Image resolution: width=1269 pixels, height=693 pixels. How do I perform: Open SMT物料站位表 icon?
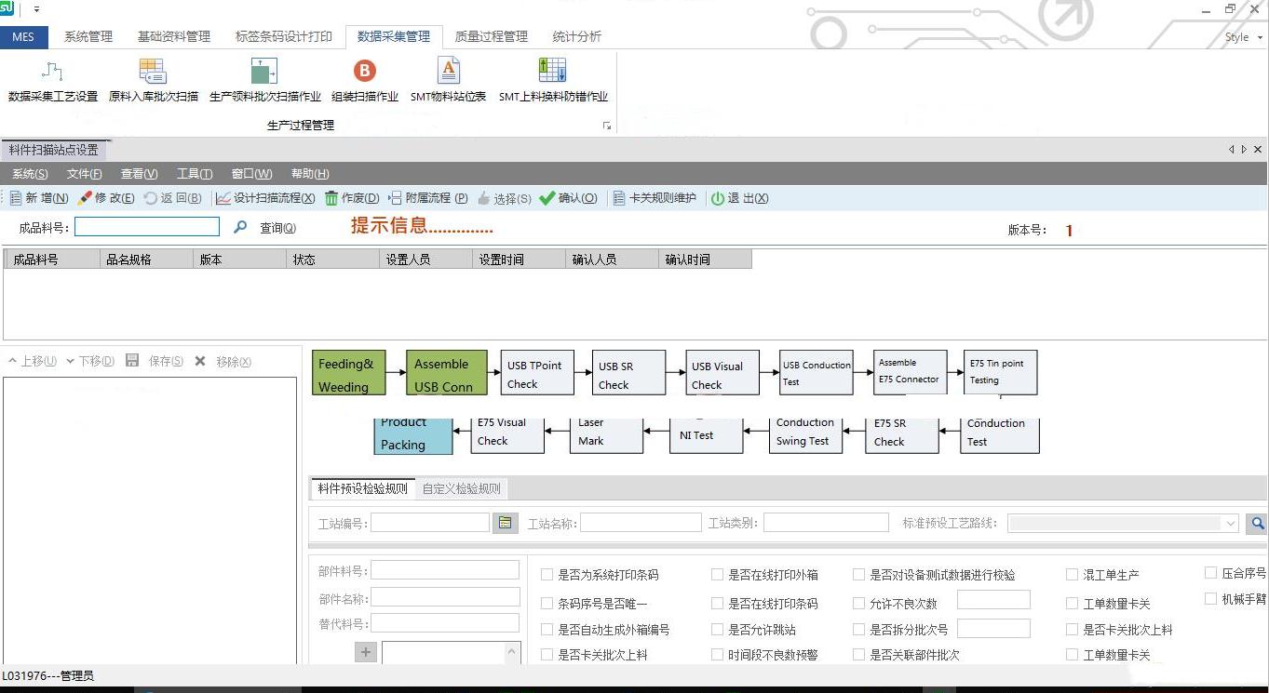[x=448, y=73]
